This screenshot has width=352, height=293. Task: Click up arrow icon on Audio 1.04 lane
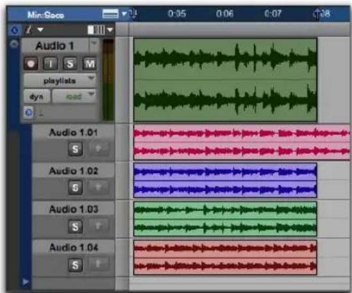(x=98, y=264)
